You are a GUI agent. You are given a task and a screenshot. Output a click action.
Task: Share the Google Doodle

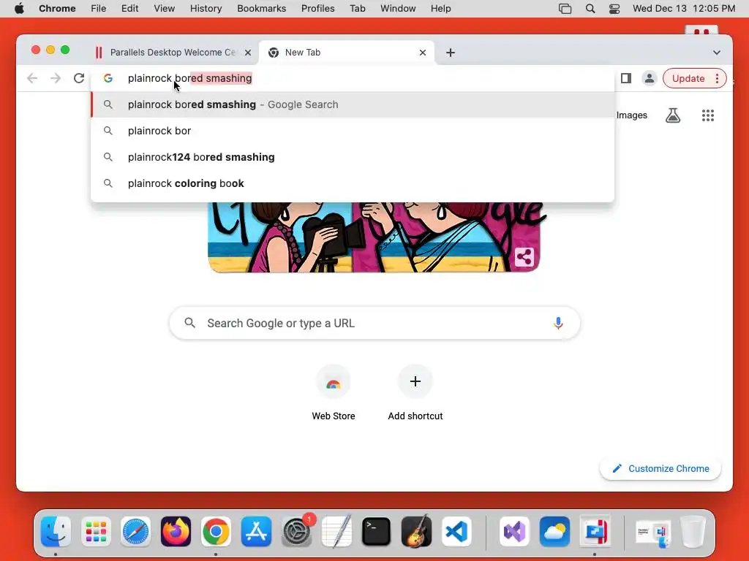click(524, 257)
